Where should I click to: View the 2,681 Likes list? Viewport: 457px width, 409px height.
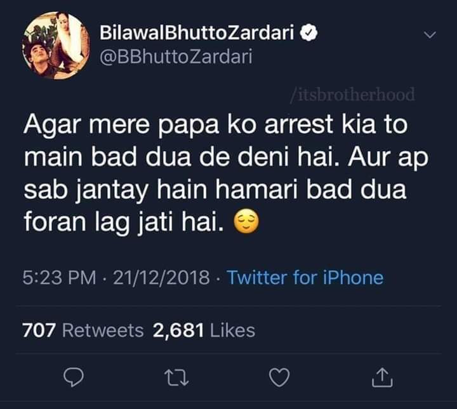click(204, 330)
